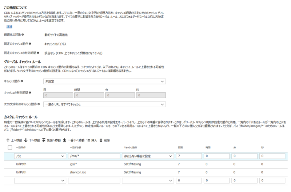Click the キャッシュ動作 column header in rules table

[131, 148]
